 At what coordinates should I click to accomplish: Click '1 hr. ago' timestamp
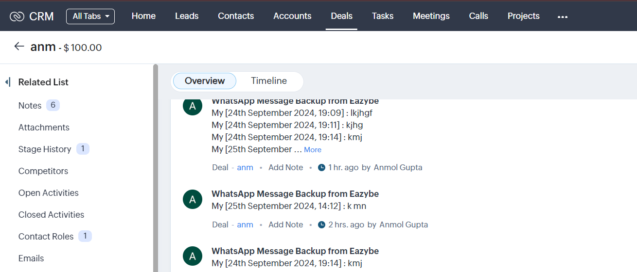click(x=343, y=167)
